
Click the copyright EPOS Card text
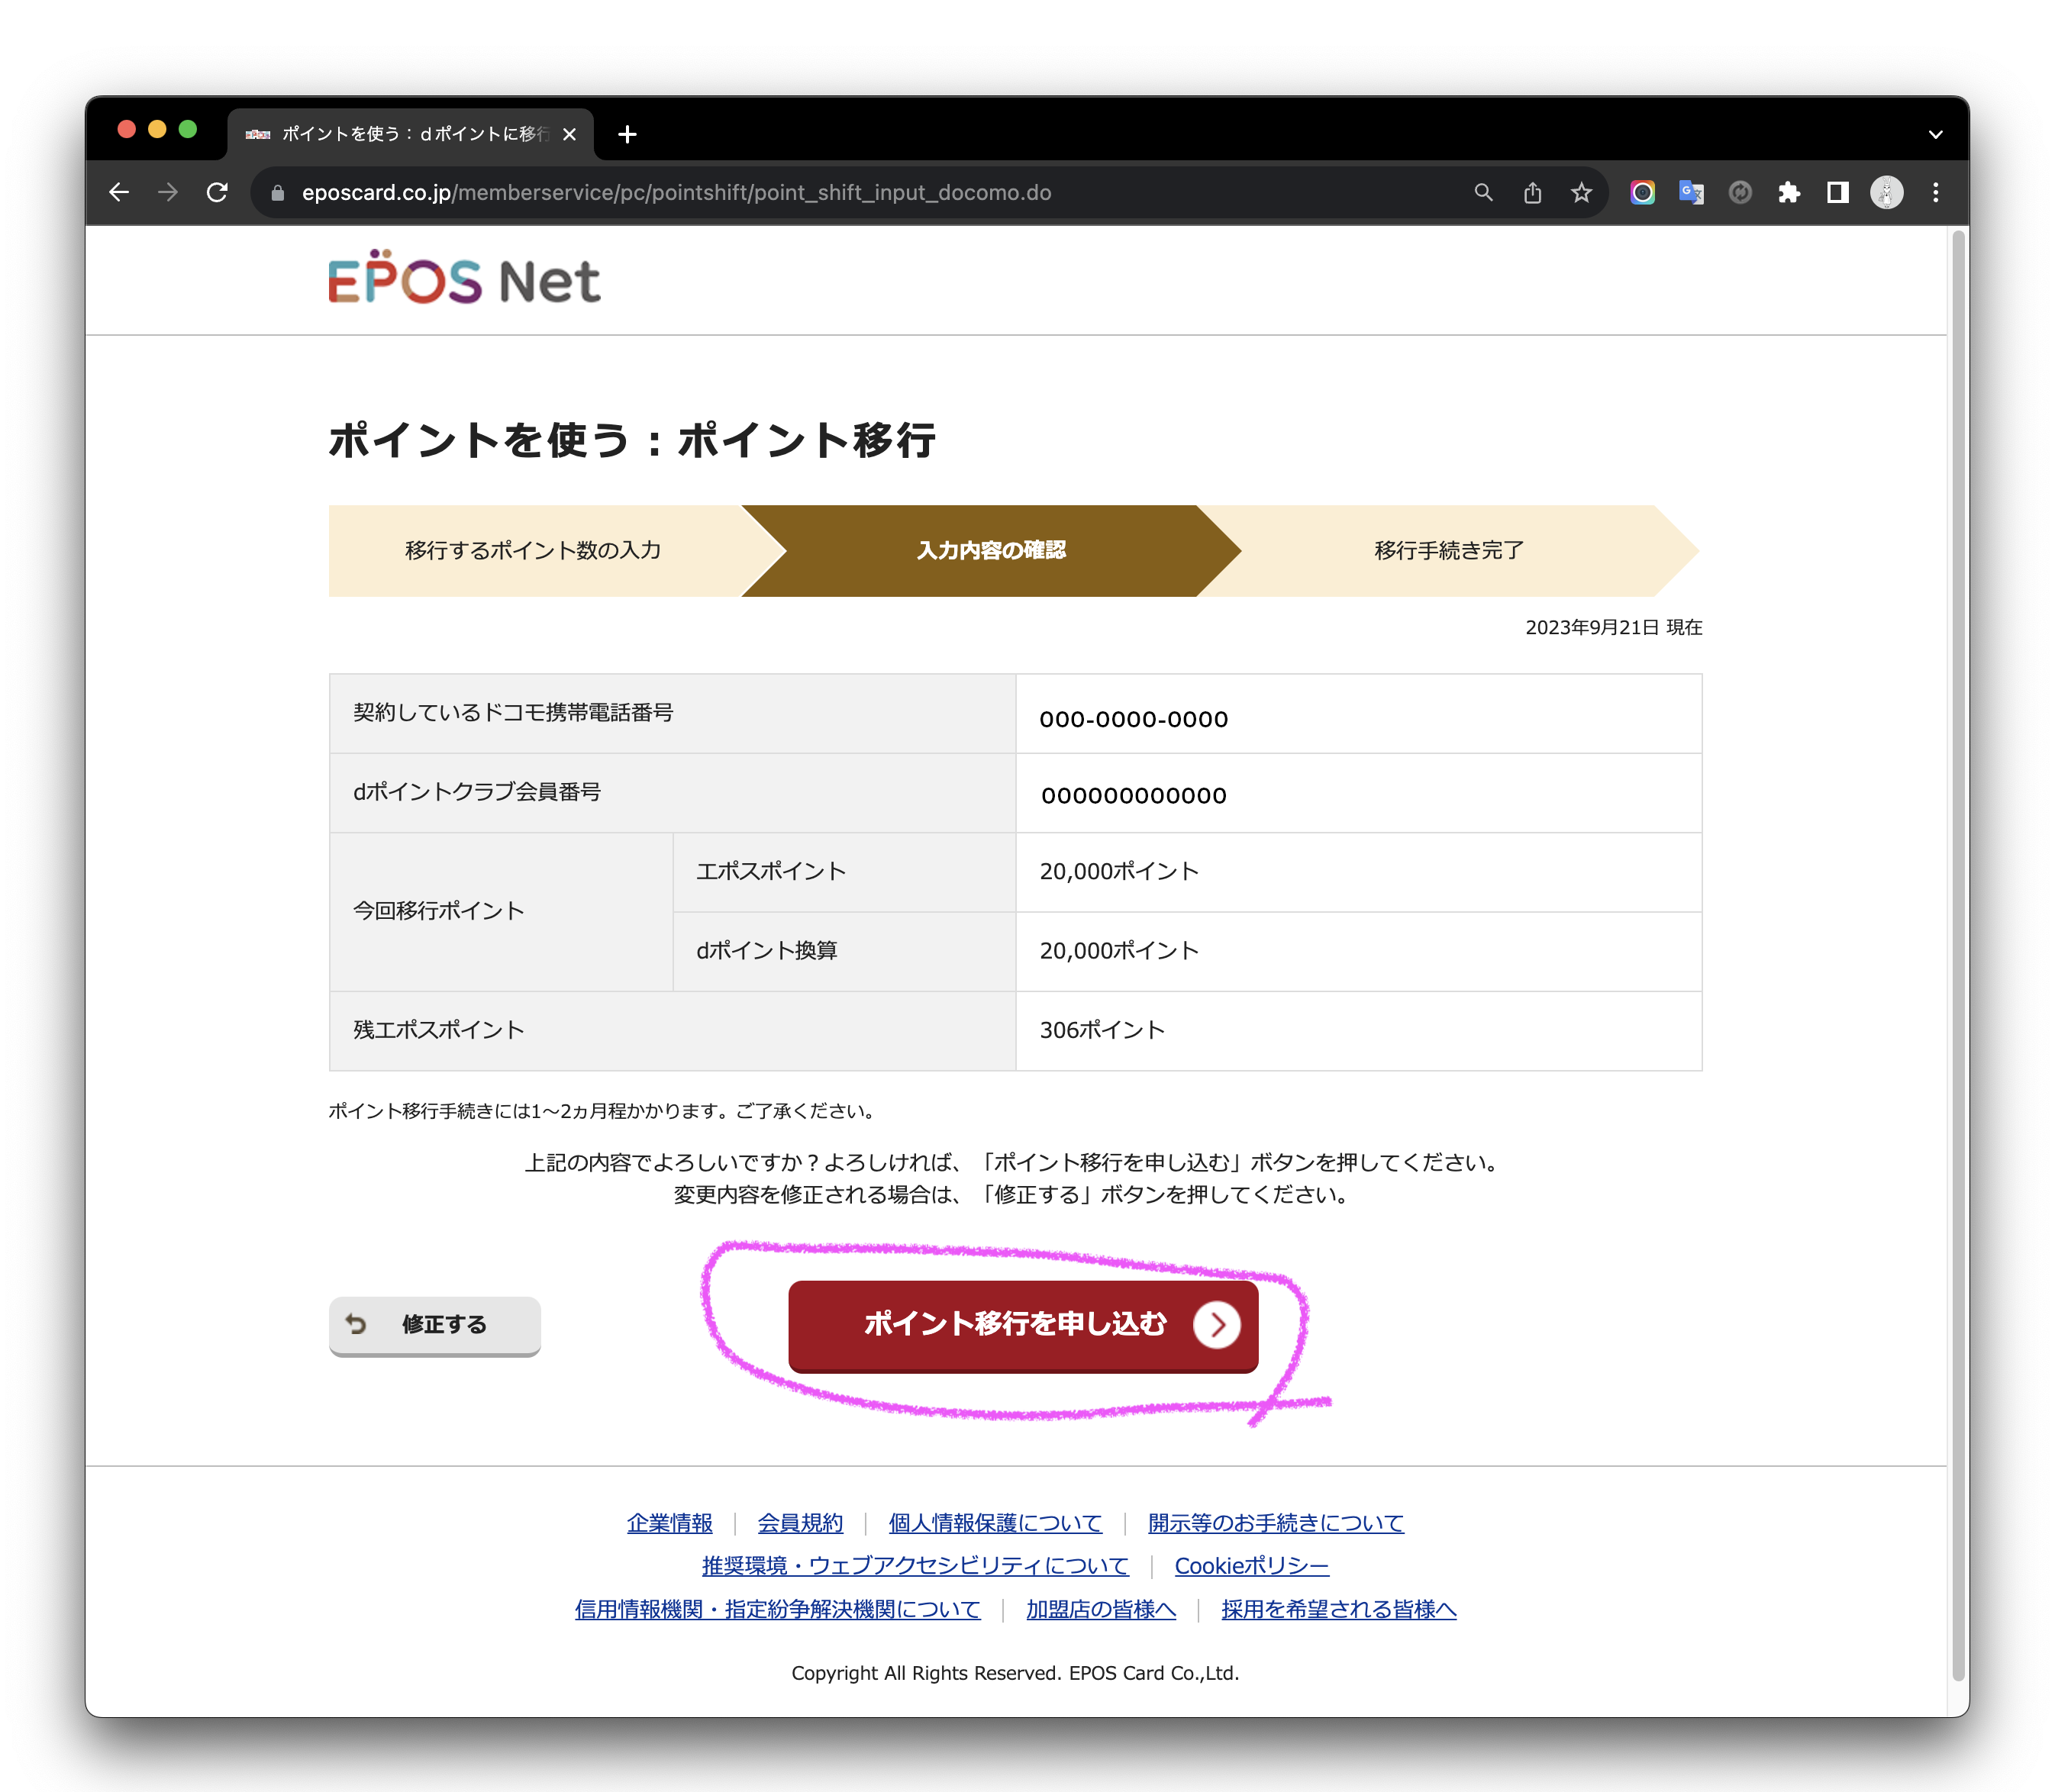(x=1015, y=1673)
